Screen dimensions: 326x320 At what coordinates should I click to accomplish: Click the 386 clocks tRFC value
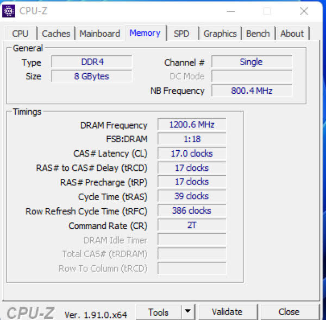click(x=192, y=210)
